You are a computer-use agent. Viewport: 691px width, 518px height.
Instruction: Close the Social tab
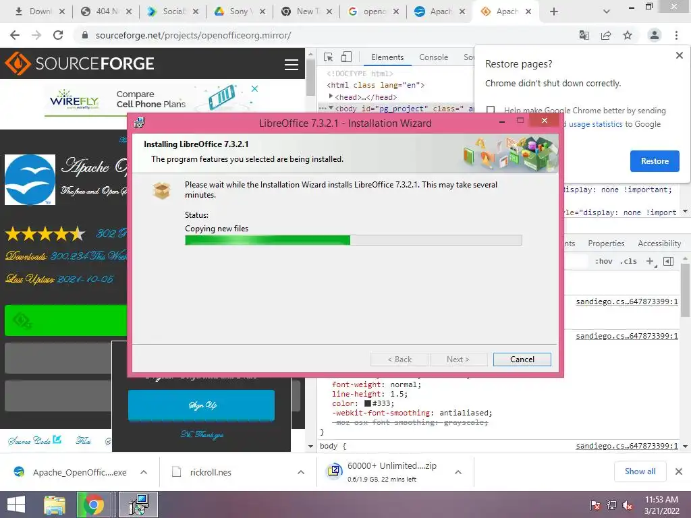click(196, 12)
